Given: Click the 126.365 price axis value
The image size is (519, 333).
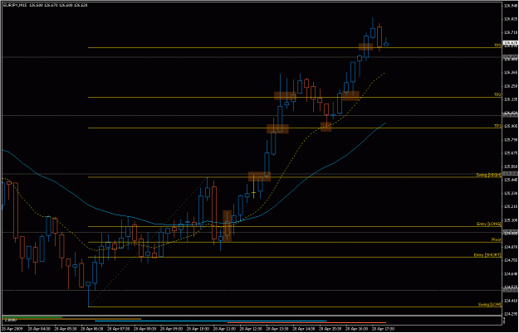Looking at the screenshot, I should click(x=511, y=73).
